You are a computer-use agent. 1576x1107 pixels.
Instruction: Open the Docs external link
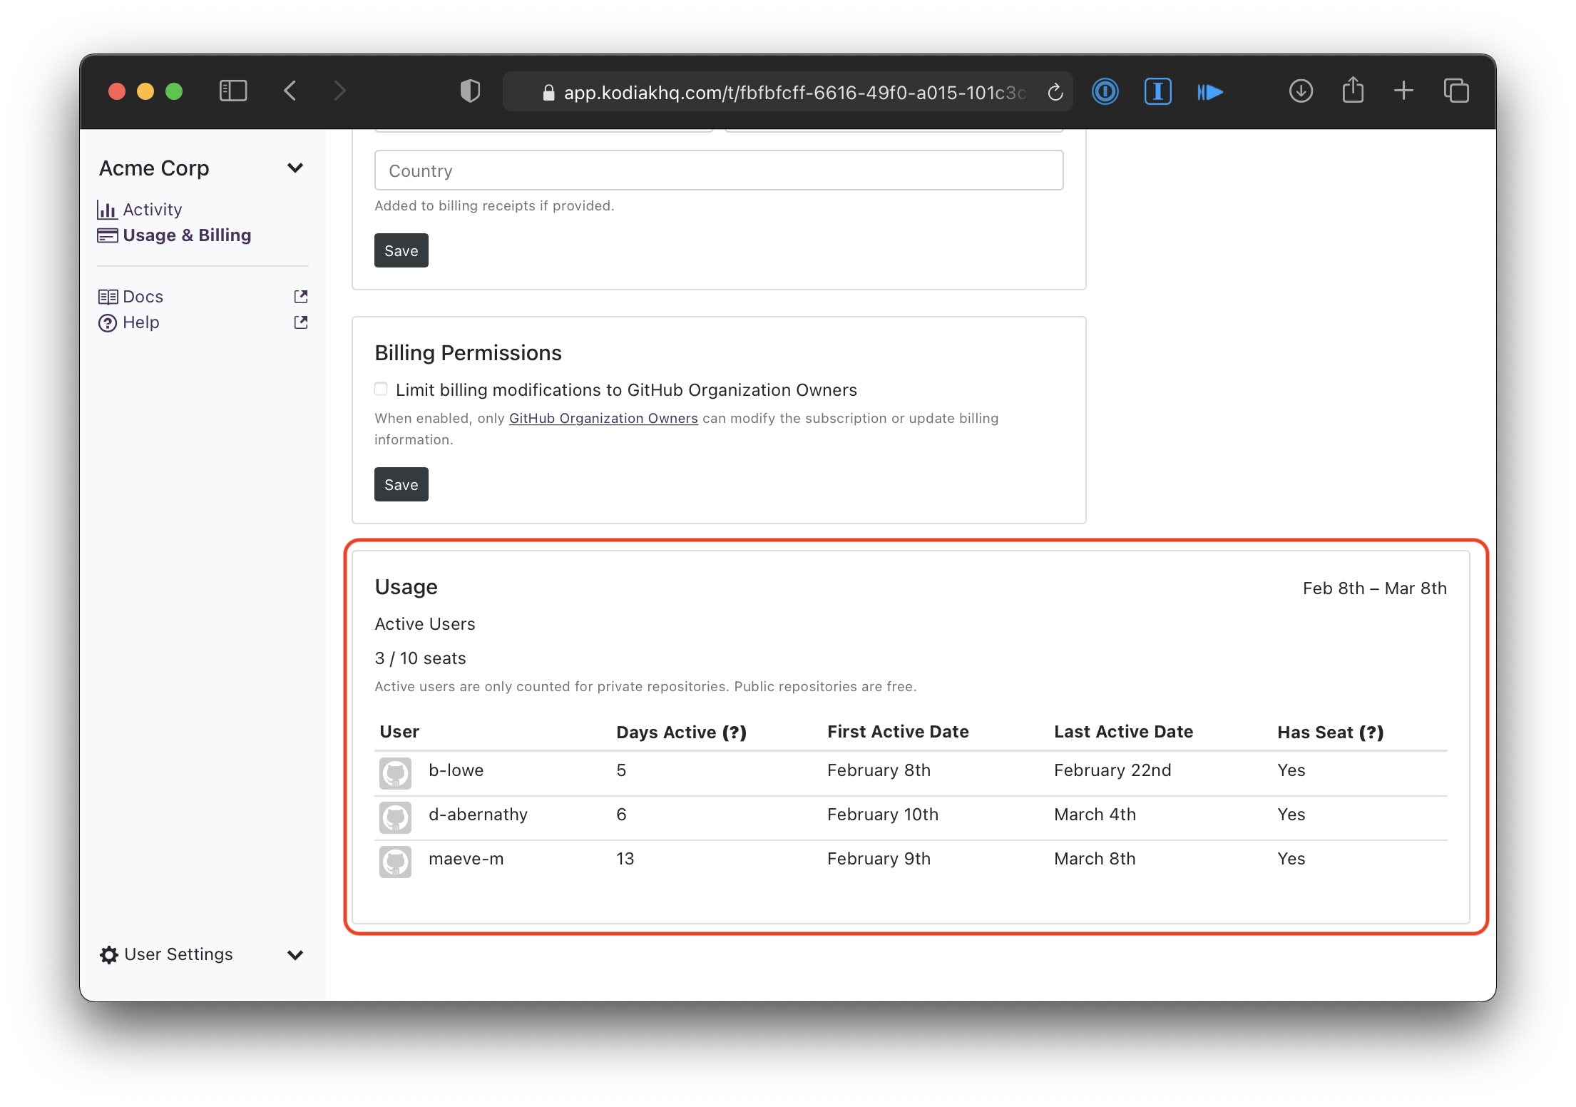tap(143, 297)
